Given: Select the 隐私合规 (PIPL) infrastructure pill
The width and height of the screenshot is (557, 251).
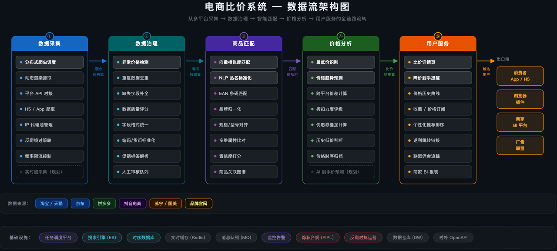Looking at the screenshot, I should (318, 238).
